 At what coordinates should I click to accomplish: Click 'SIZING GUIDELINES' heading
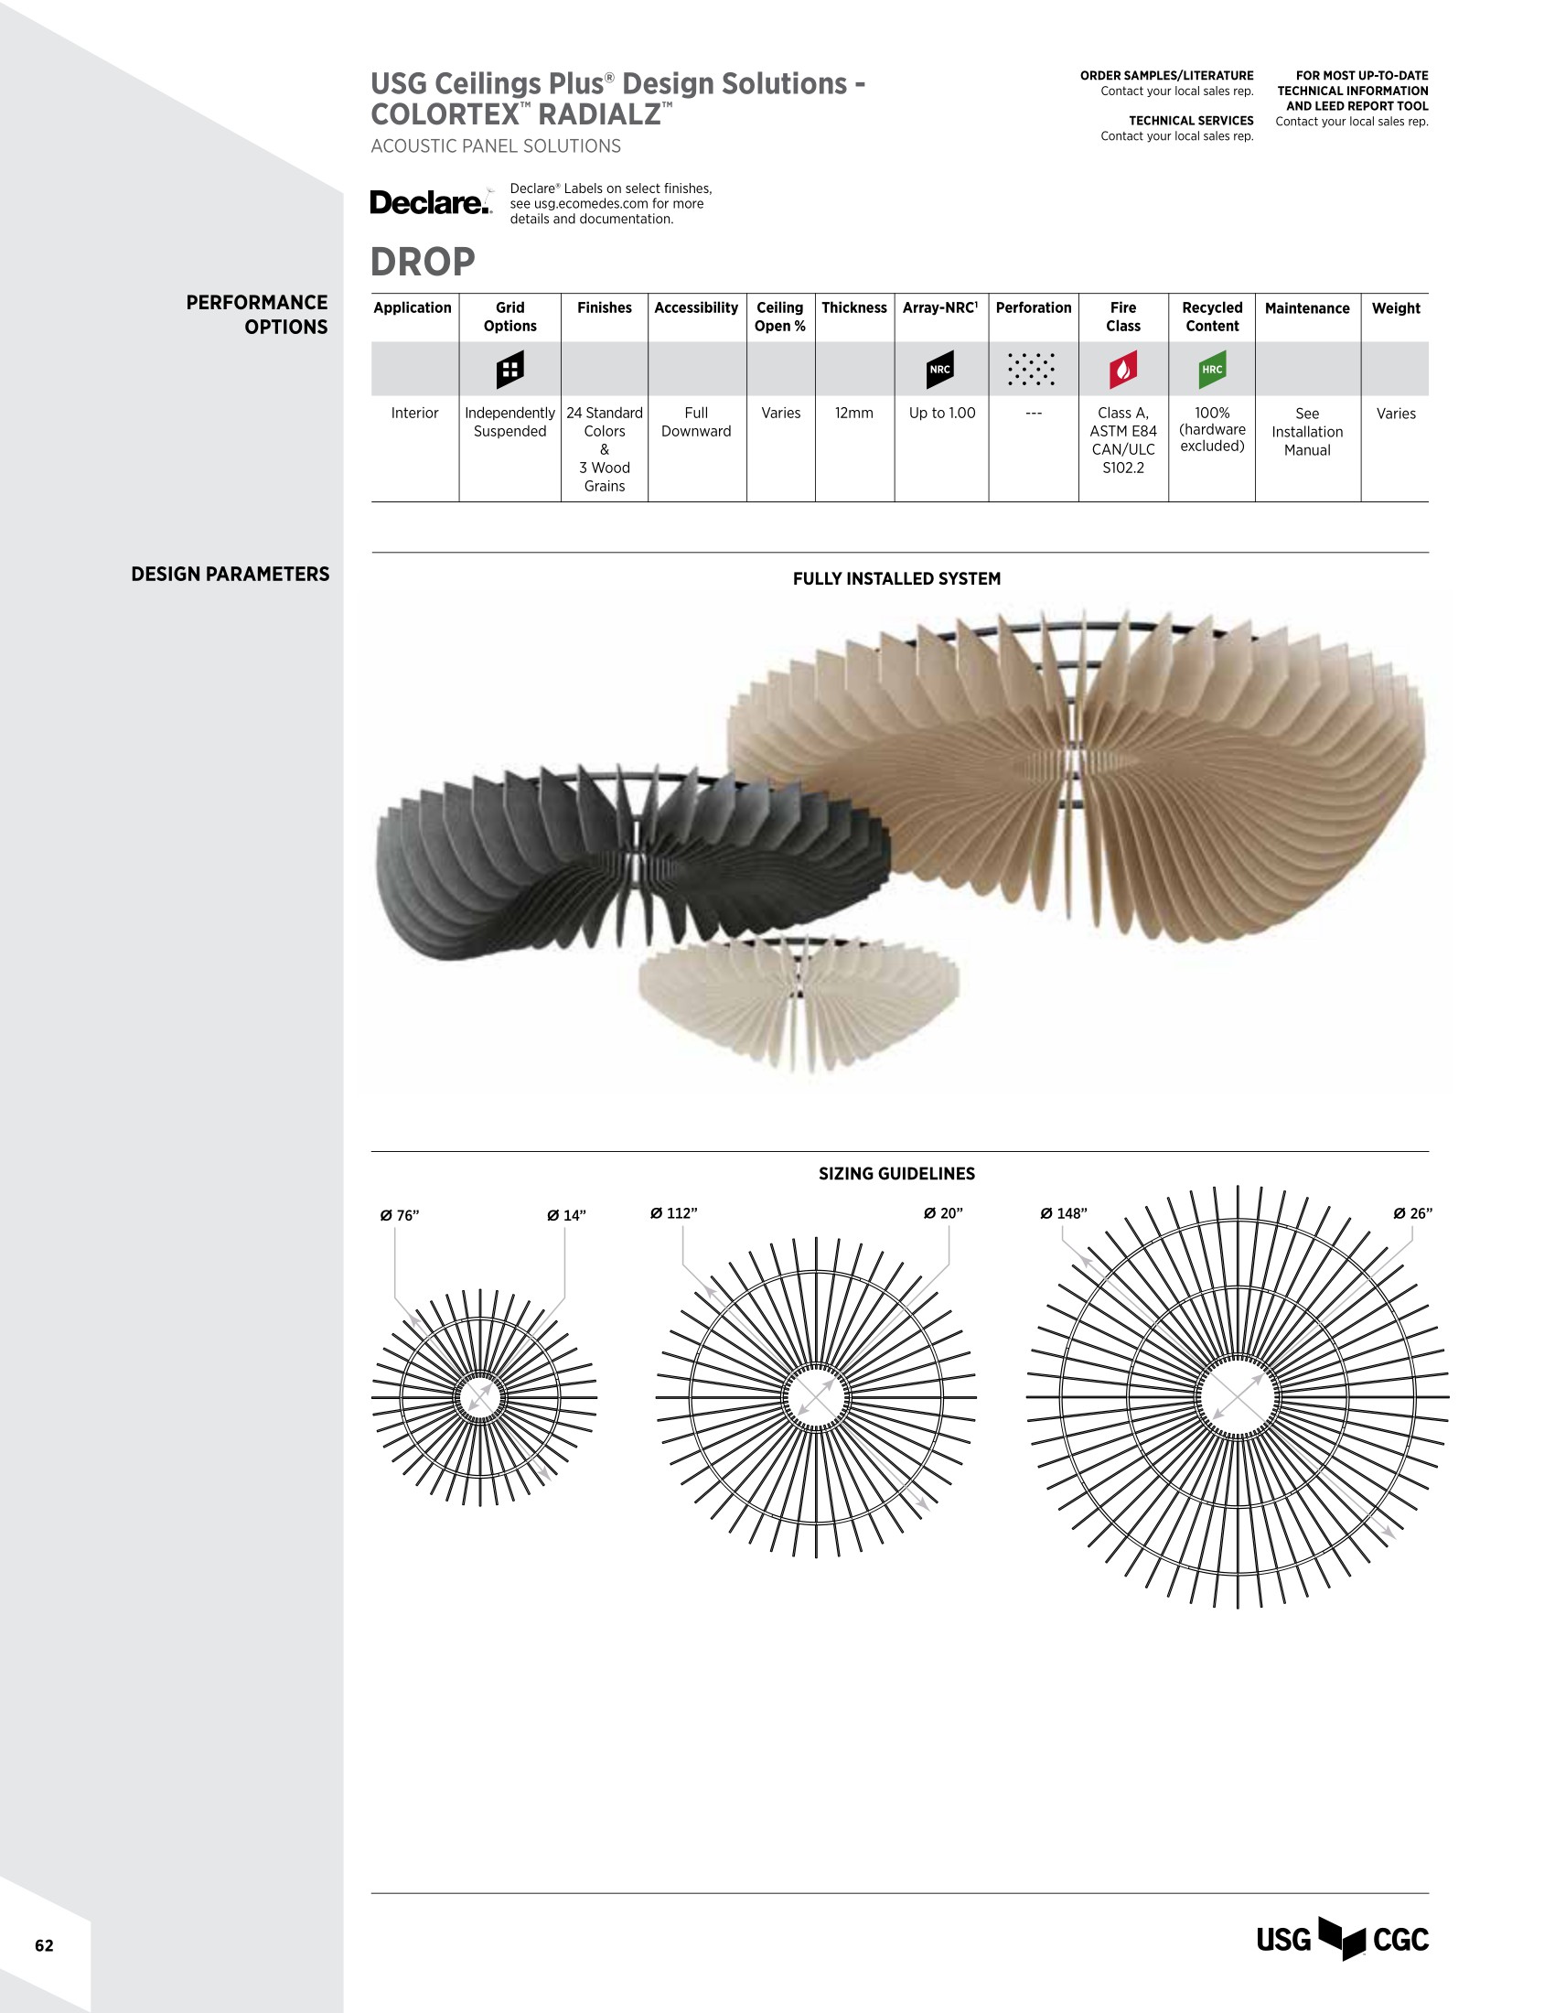coord(896,1173)
